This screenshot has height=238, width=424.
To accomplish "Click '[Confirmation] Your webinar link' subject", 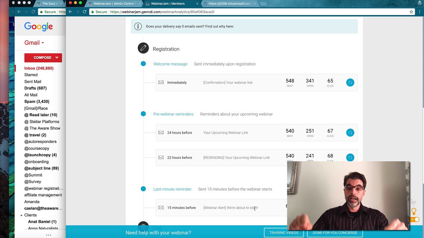I will (x=228, y=83).
